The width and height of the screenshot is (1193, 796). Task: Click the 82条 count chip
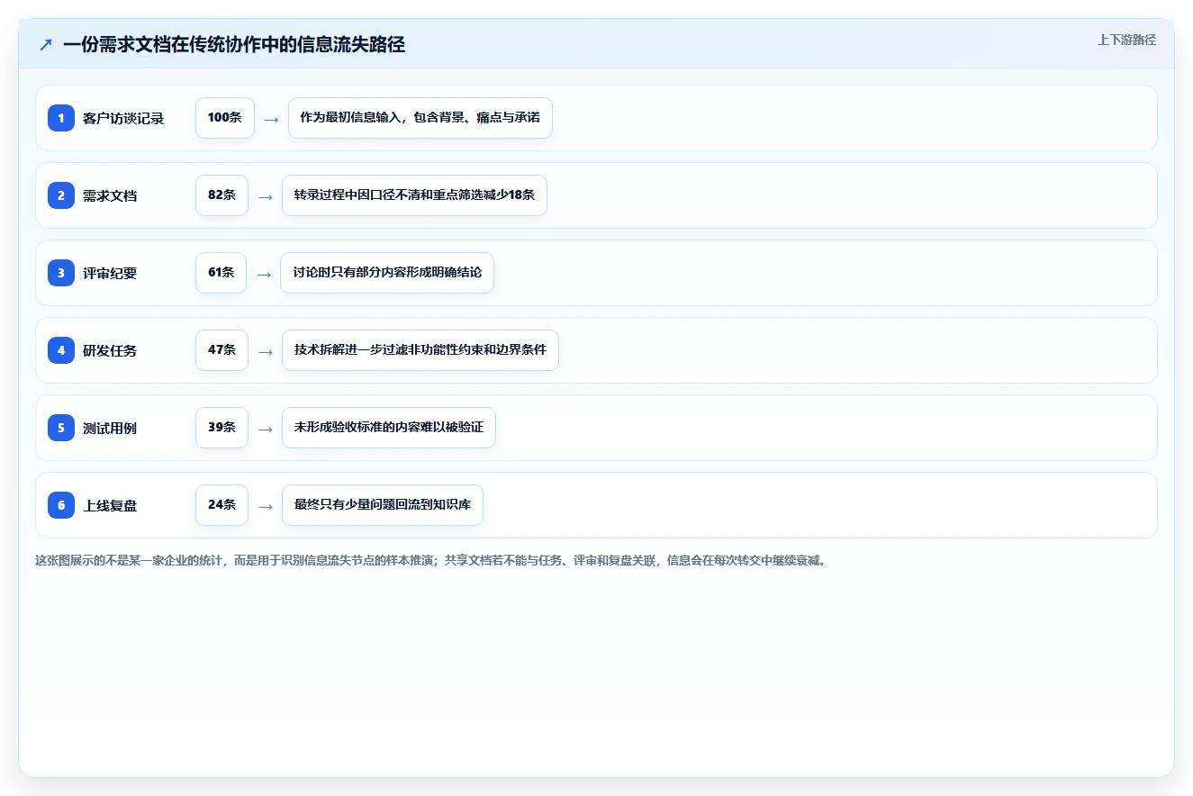[221, 195]
